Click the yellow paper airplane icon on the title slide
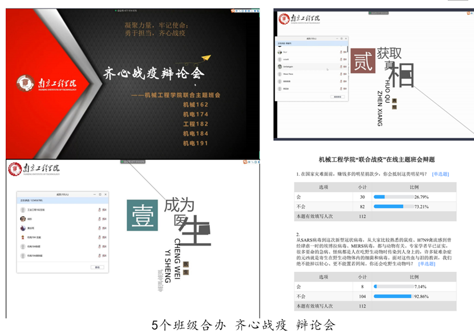Screen dimensions: 474x334 206,58
